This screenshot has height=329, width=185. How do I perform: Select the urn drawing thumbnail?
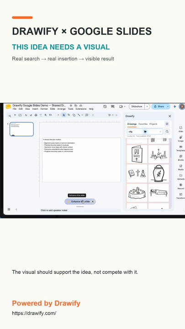pos(159,173)
